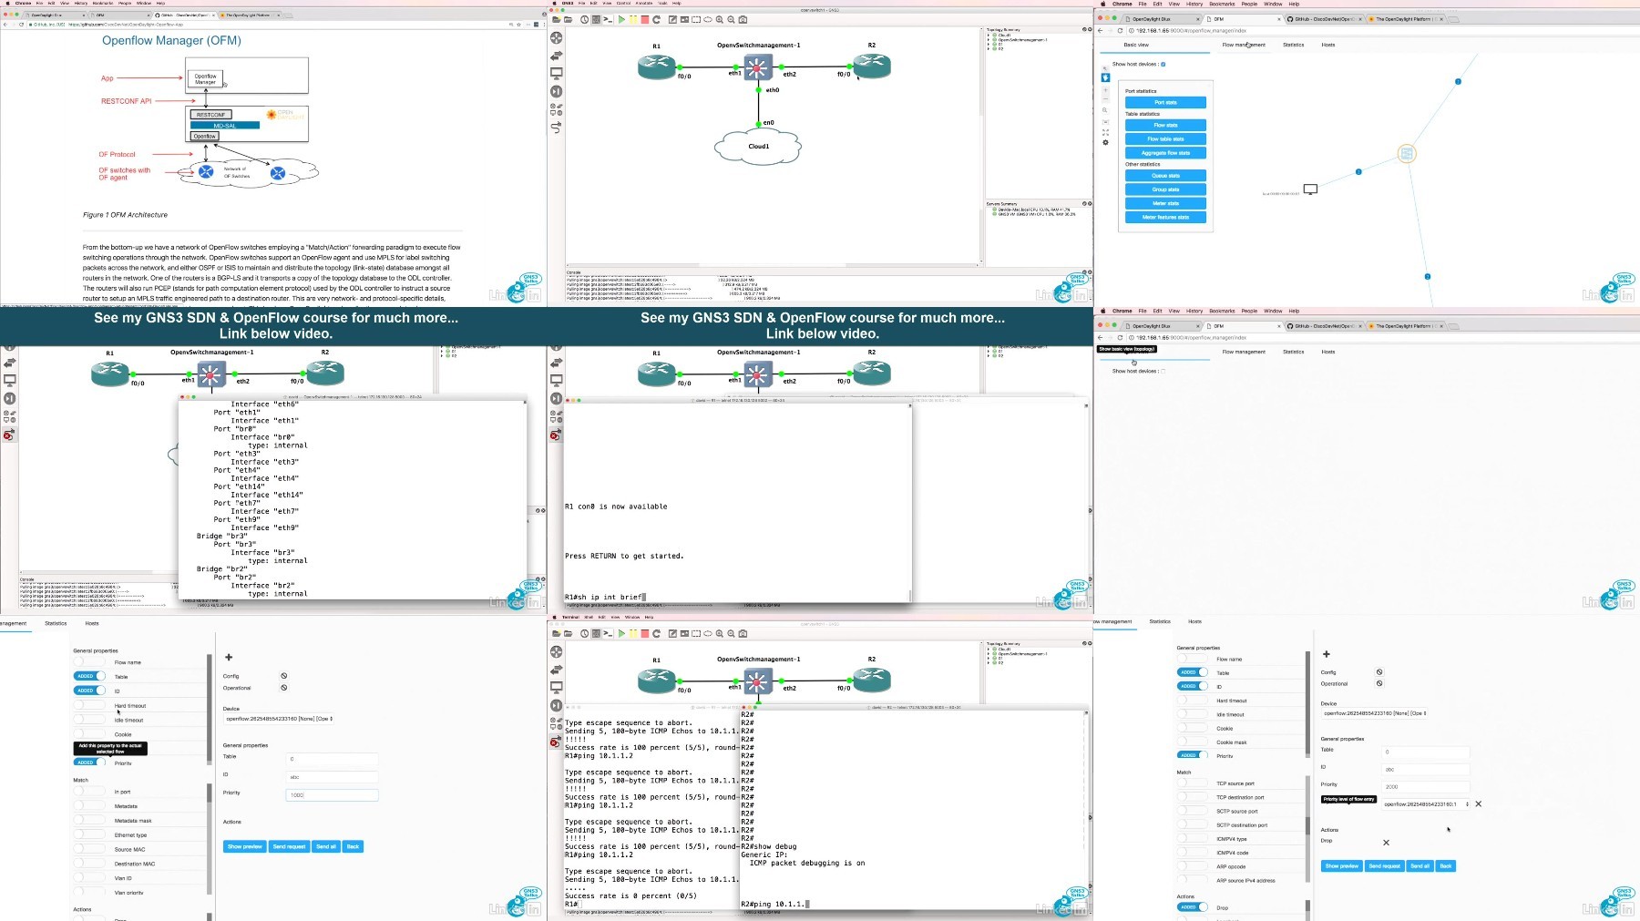Switch to Flow management tab in the topology view window
This screenshot has height=921, width=1640.
(x=1244, y=45)
